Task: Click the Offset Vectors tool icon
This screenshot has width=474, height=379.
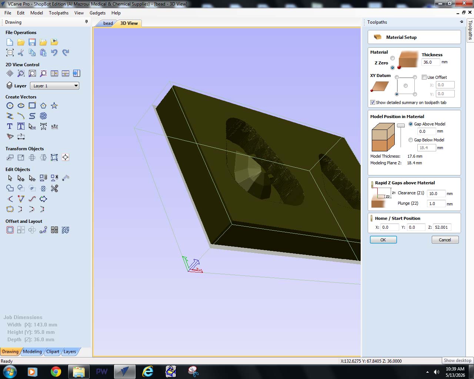Action: pos(10,230)
